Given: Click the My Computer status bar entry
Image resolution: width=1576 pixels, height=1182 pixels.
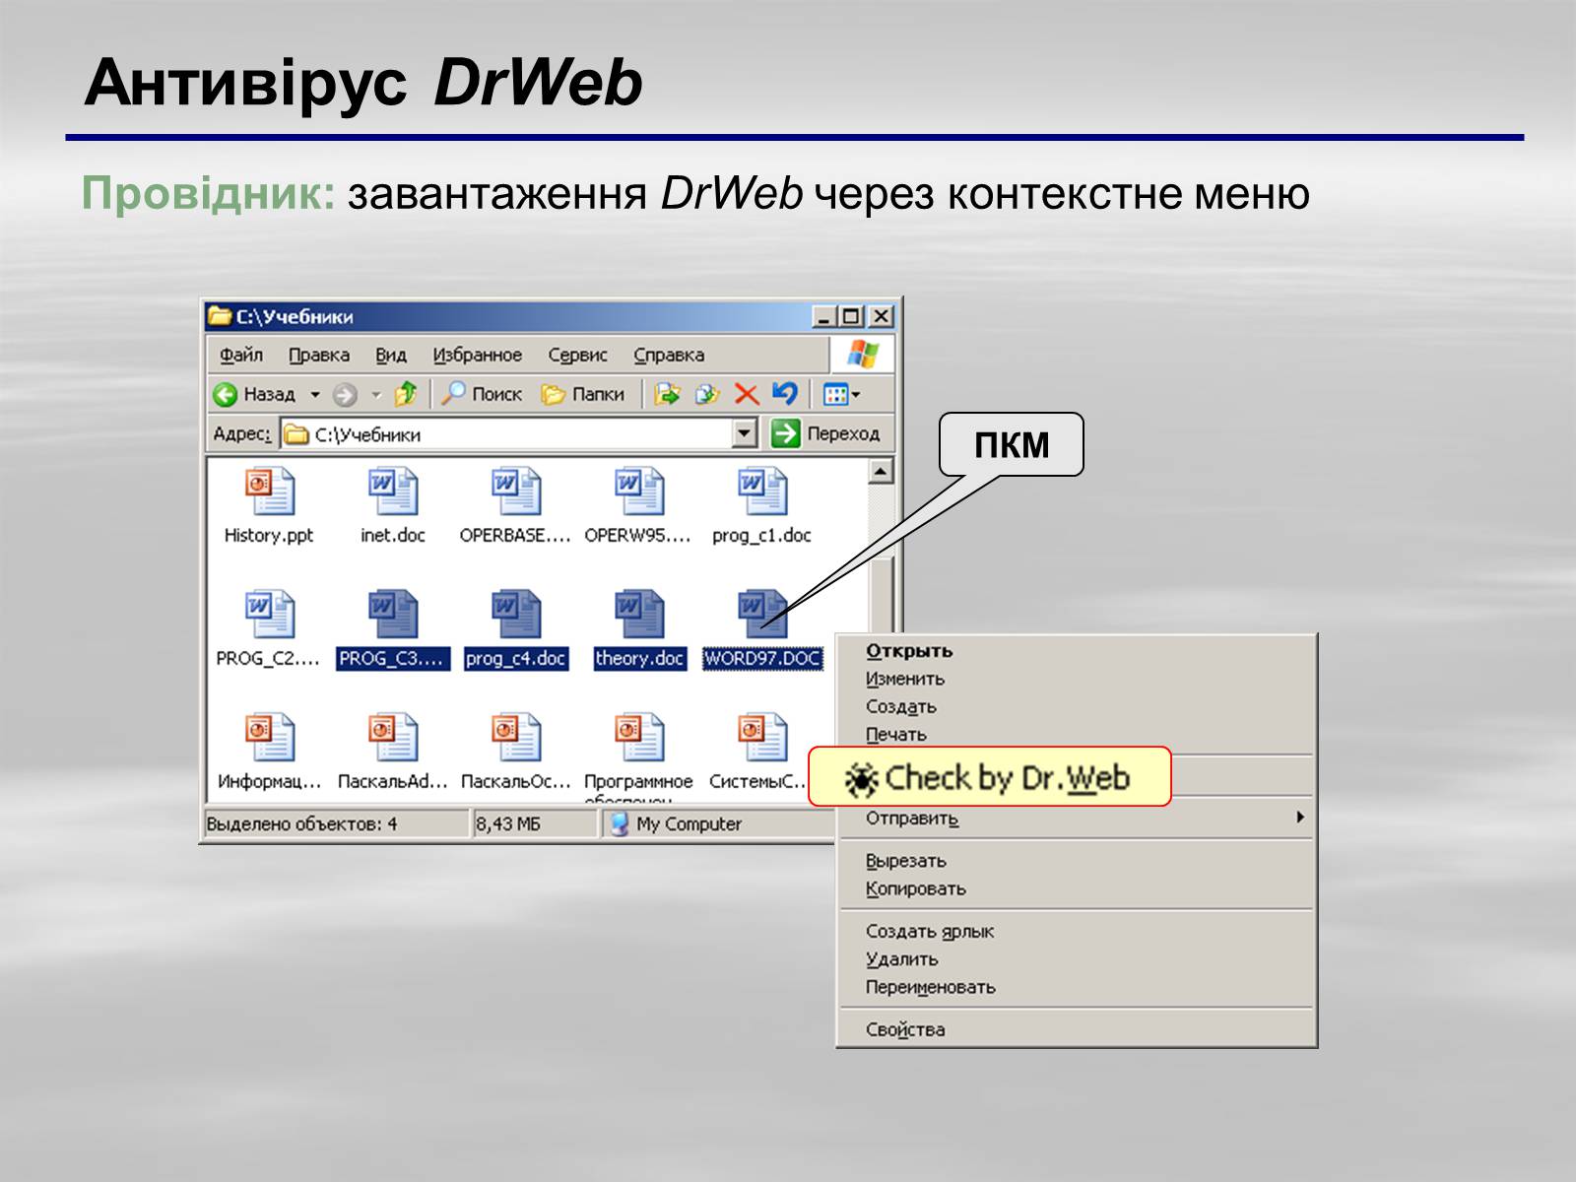Looking at the screenshot, I should point(677,823).
